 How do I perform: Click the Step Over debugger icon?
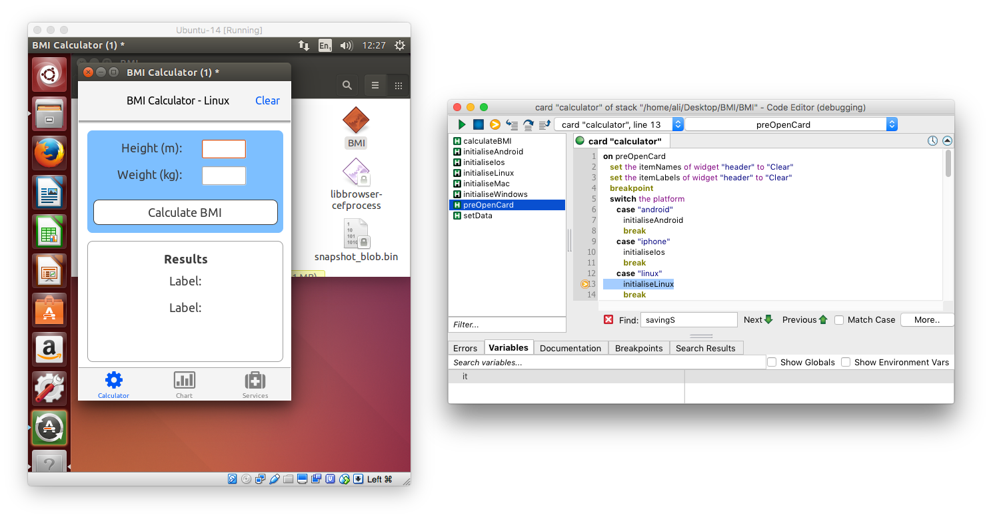pos(528,124)
